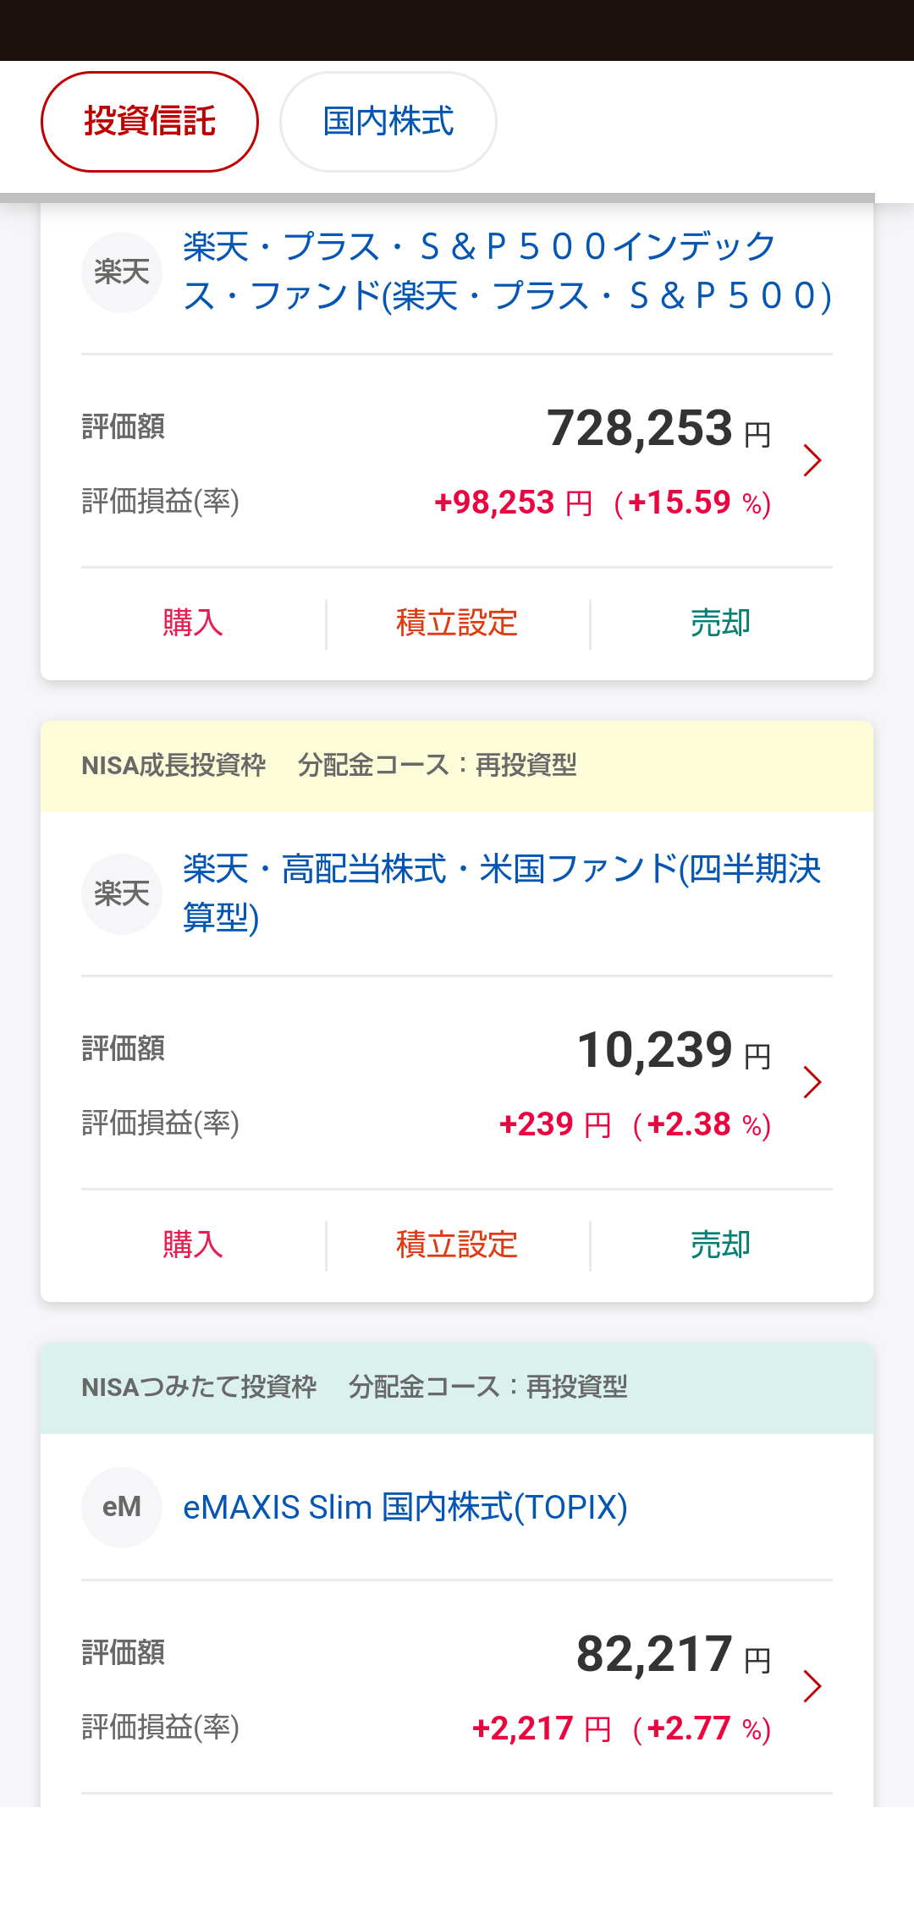Tap the 楽天 logo beside the S&P500 fund

pyautogui.click(x=122, y=272)
